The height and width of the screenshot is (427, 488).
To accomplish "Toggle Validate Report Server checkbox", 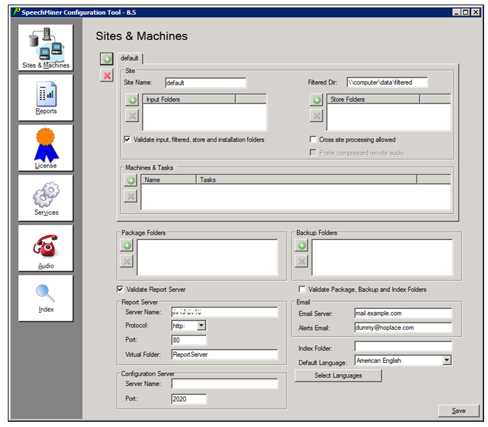I will point(120,289).
